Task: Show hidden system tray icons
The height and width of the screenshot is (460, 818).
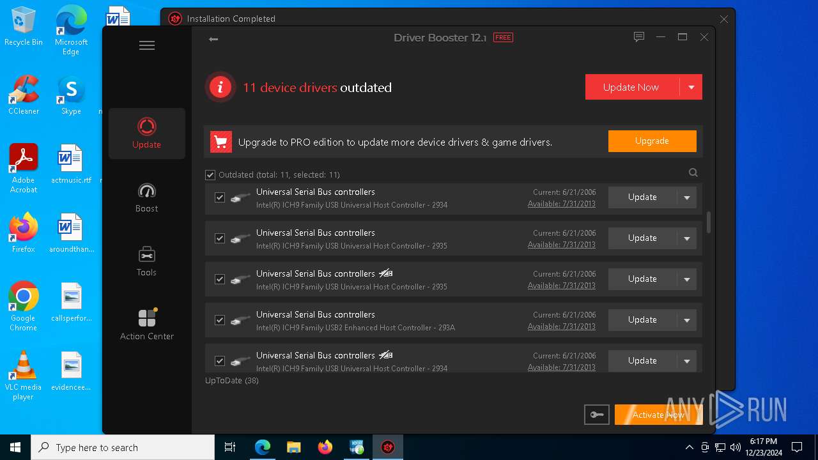Action: point(689,447)
